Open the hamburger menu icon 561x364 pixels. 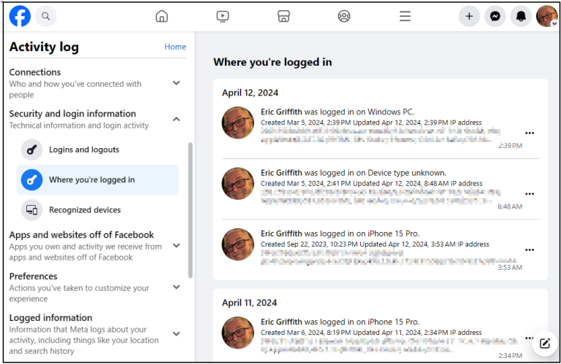point(405,16)
